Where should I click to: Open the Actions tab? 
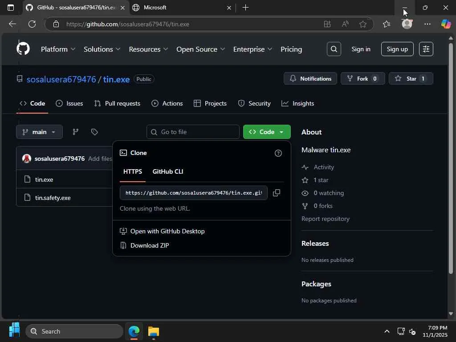point(167,103)
